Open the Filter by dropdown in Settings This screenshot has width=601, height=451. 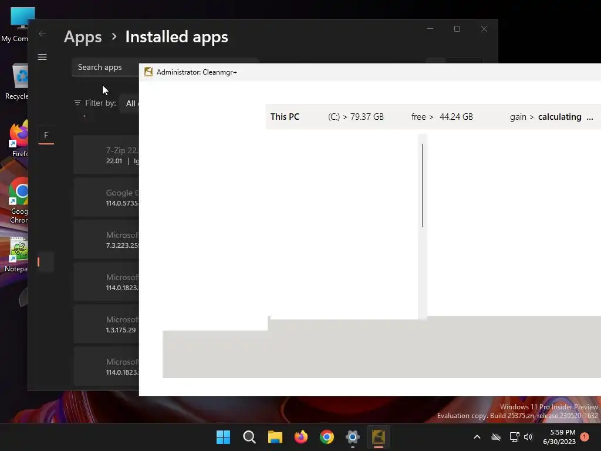[x=129, y=103]
